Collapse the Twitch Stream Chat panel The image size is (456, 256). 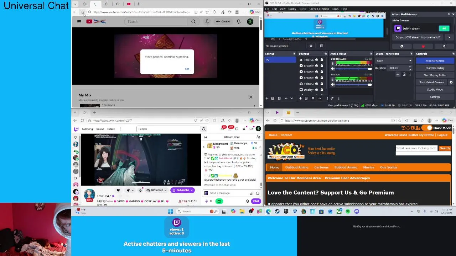coord(206,137)
